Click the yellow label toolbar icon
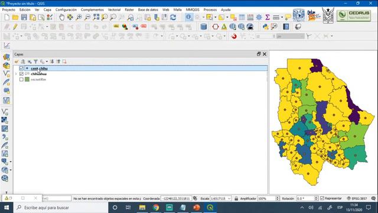This screenshot has width=378, height=213. tap(116, 27)
